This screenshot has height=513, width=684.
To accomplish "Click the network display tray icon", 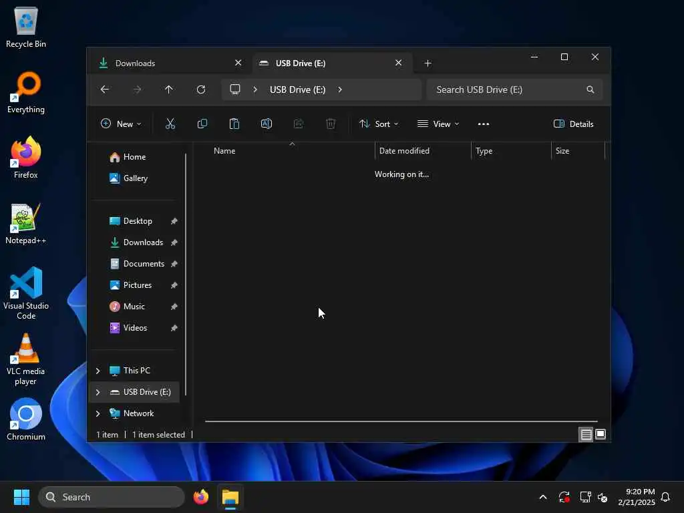I will 585,497.
